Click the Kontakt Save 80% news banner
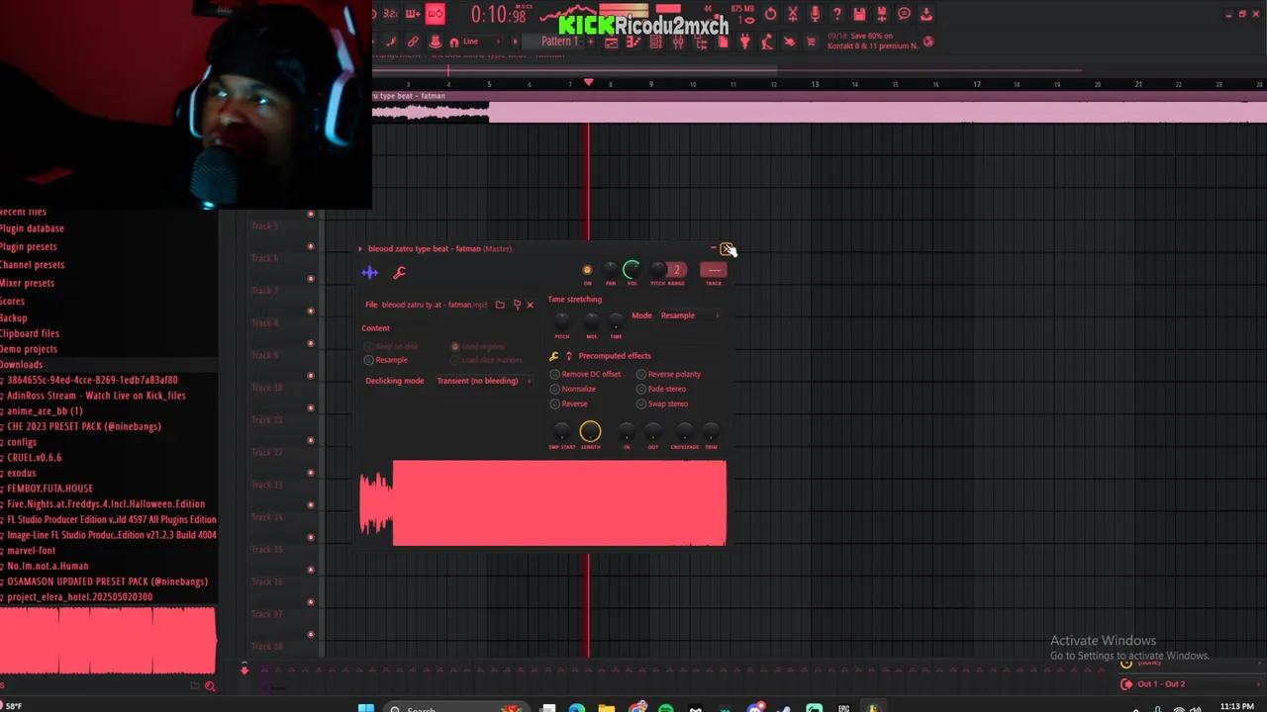The image size is (1267, 712). tap(874, 43)
